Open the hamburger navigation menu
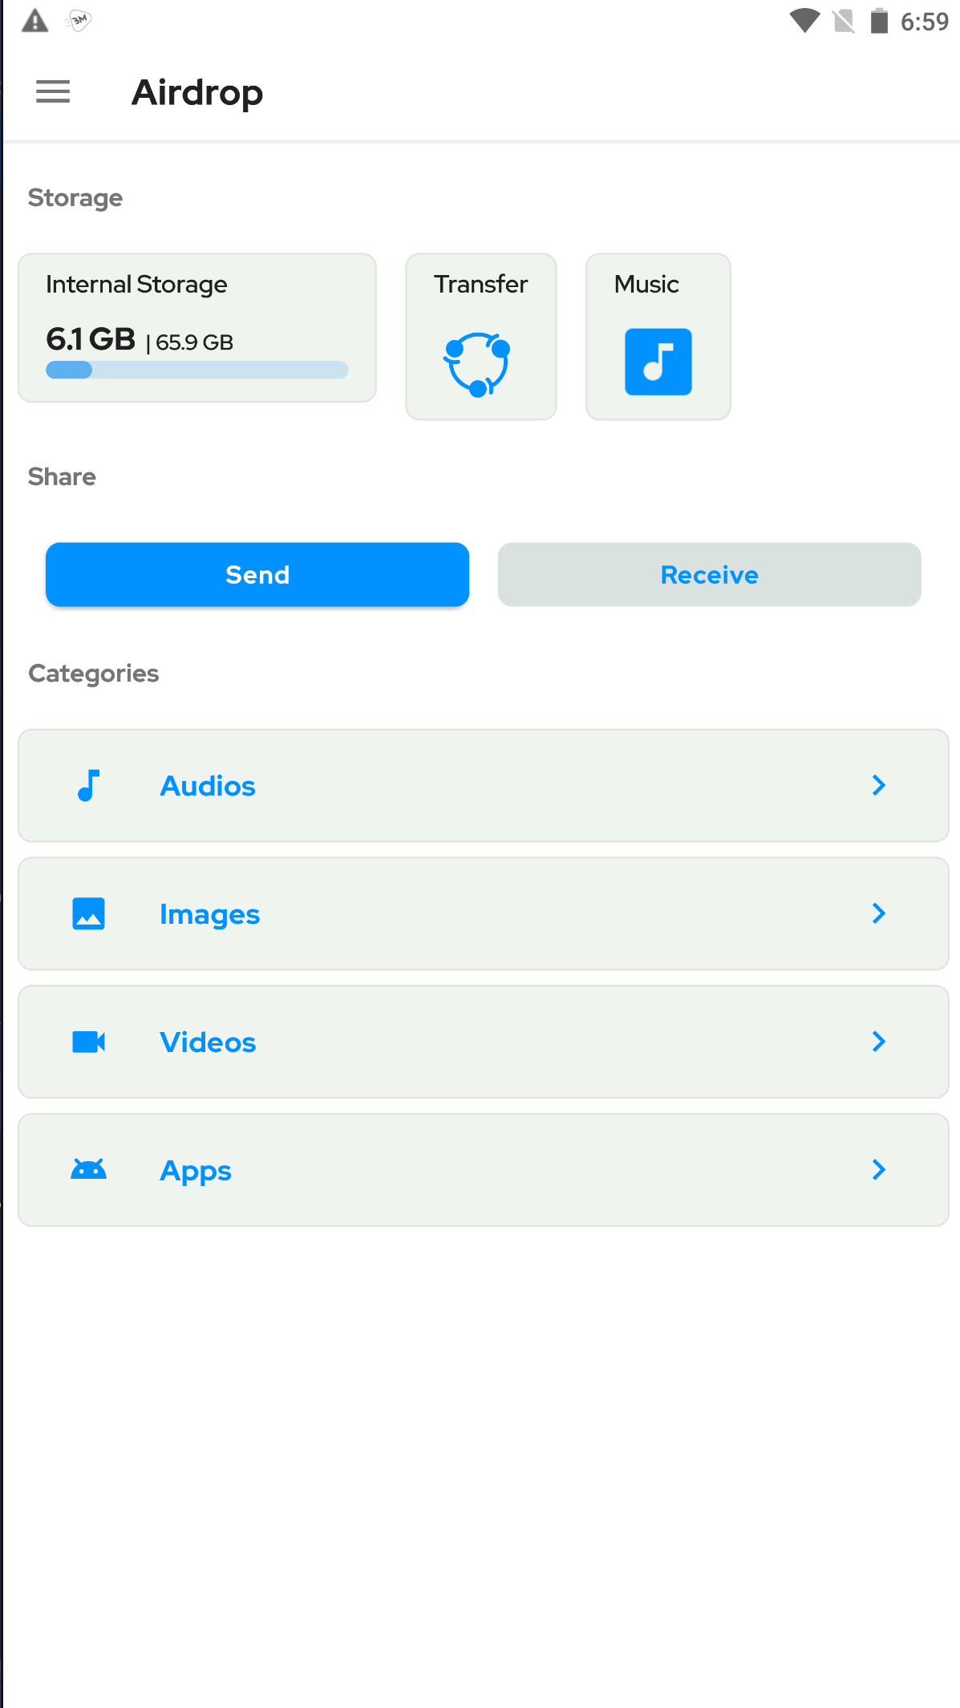 pos(53,92)
